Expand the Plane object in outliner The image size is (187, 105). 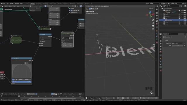[x=164, y=12]
